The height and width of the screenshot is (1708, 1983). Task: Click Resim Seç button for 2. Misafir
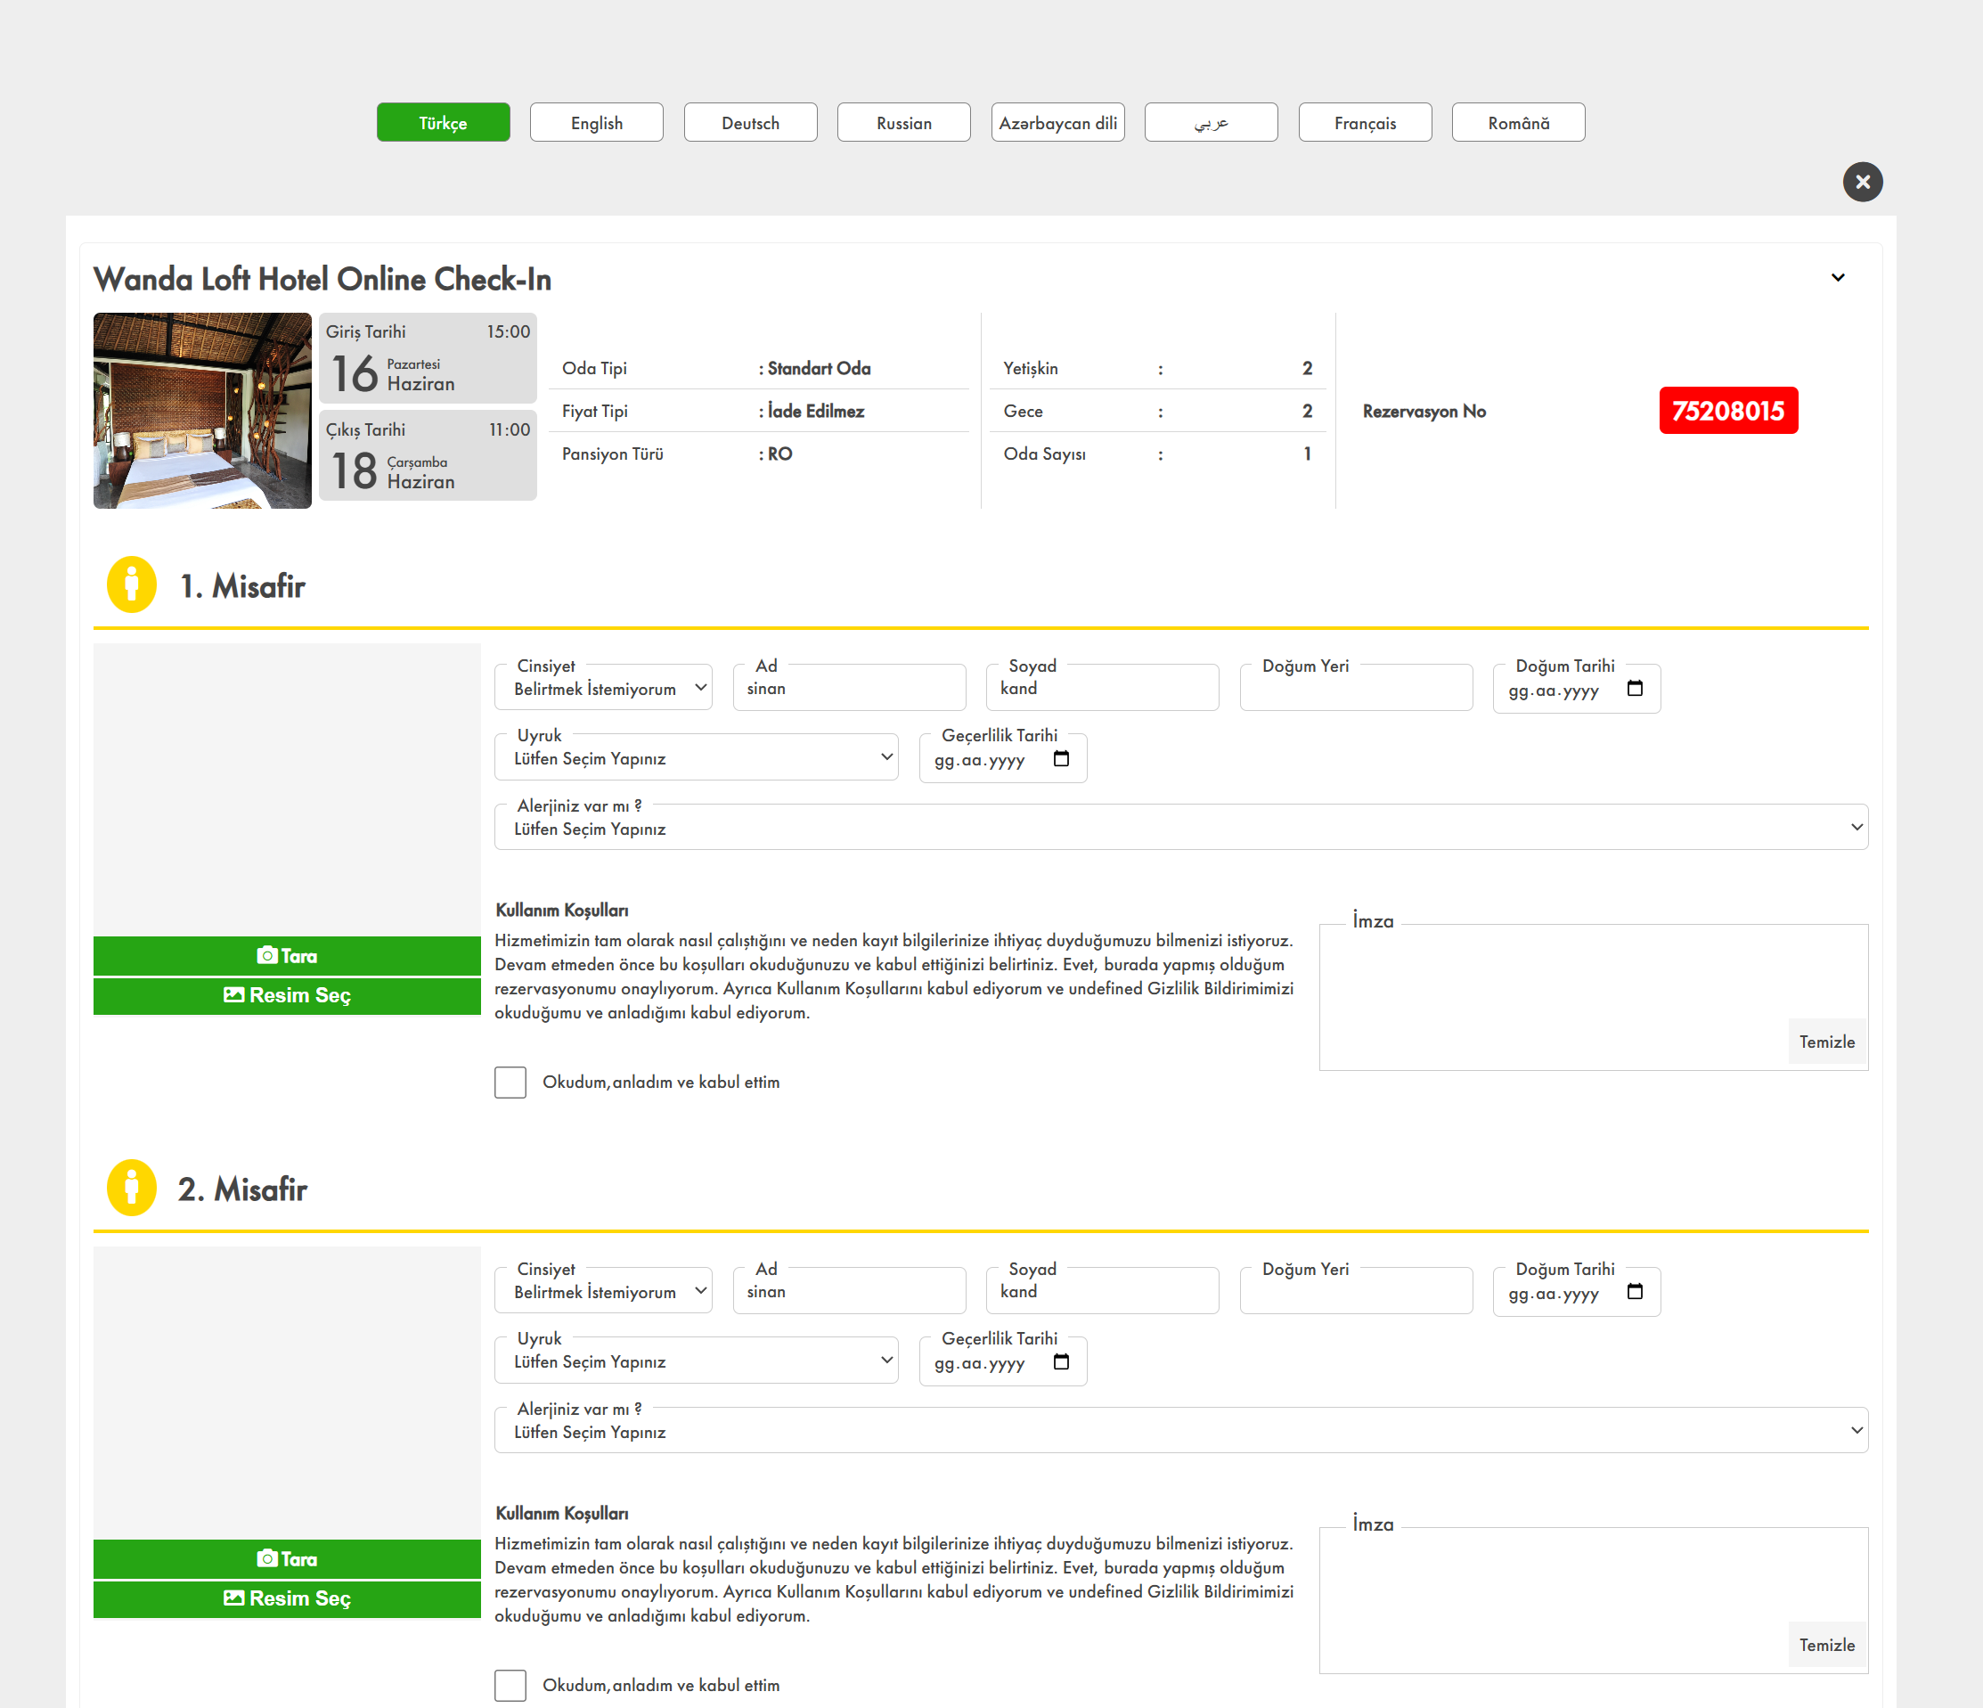pyautogui.click(x=287, y=1599)
